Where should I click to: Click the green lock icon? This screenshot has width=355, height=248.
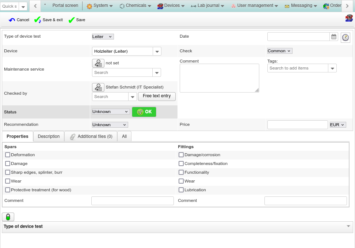(x=8, y=217)
